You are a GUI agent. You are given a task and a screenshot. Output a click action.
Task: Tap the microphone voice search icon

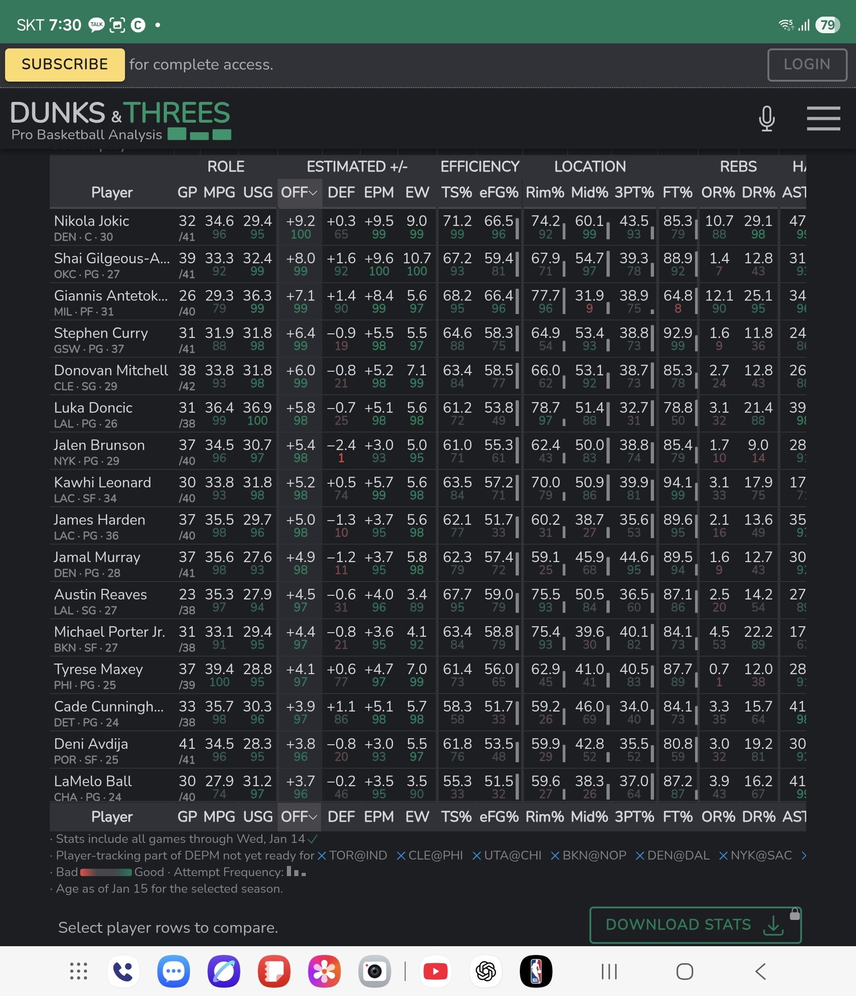[767, 118]
